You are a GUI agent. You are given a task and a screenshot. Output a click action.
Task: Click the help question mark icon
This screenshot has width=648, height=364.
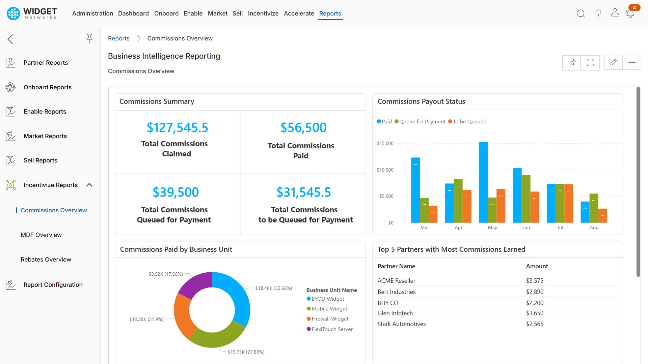tap(598, 13)
